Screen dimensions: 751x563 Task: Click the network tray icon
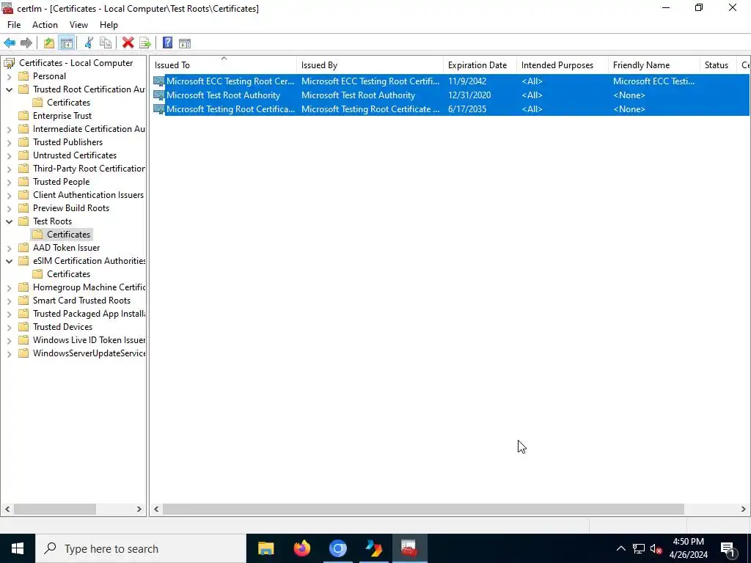coord(639,548)
